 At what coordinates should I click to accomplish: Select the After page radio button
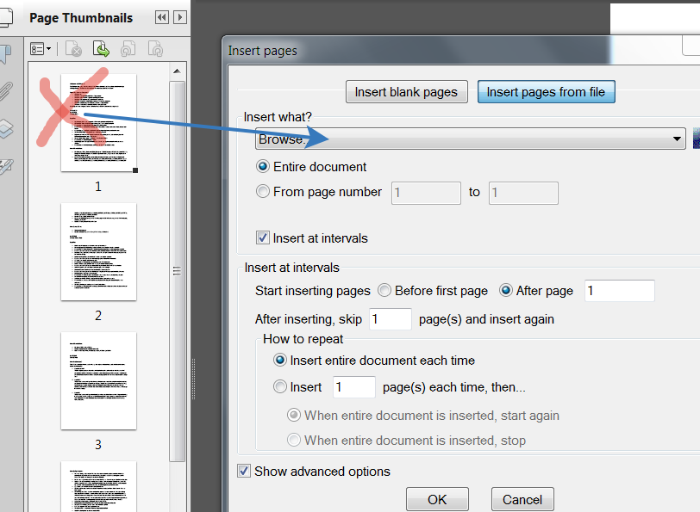[506, 291]
